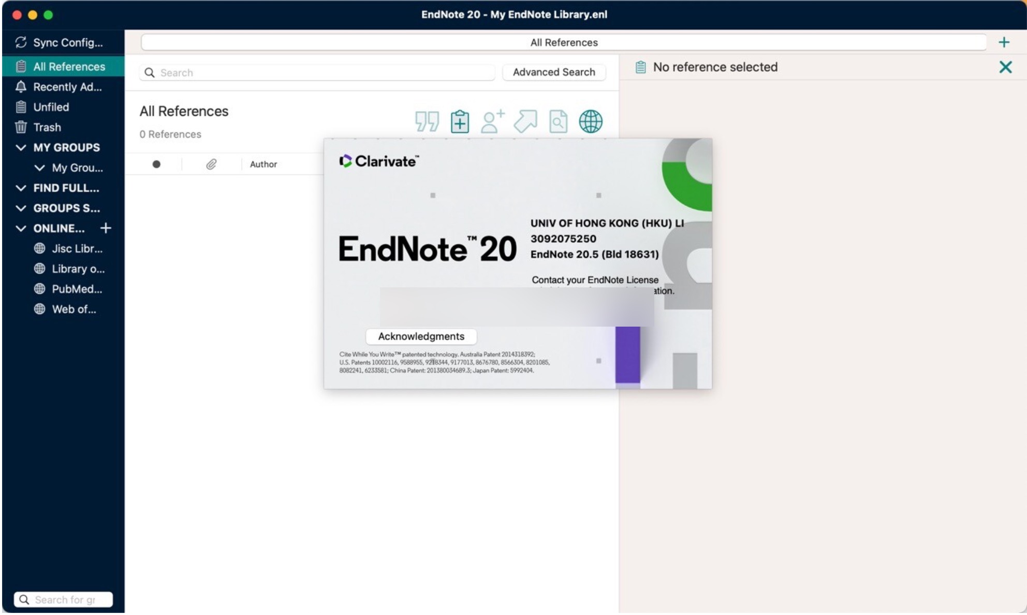Click the open-in-new-window arrow icon

[x=525, y=121]
